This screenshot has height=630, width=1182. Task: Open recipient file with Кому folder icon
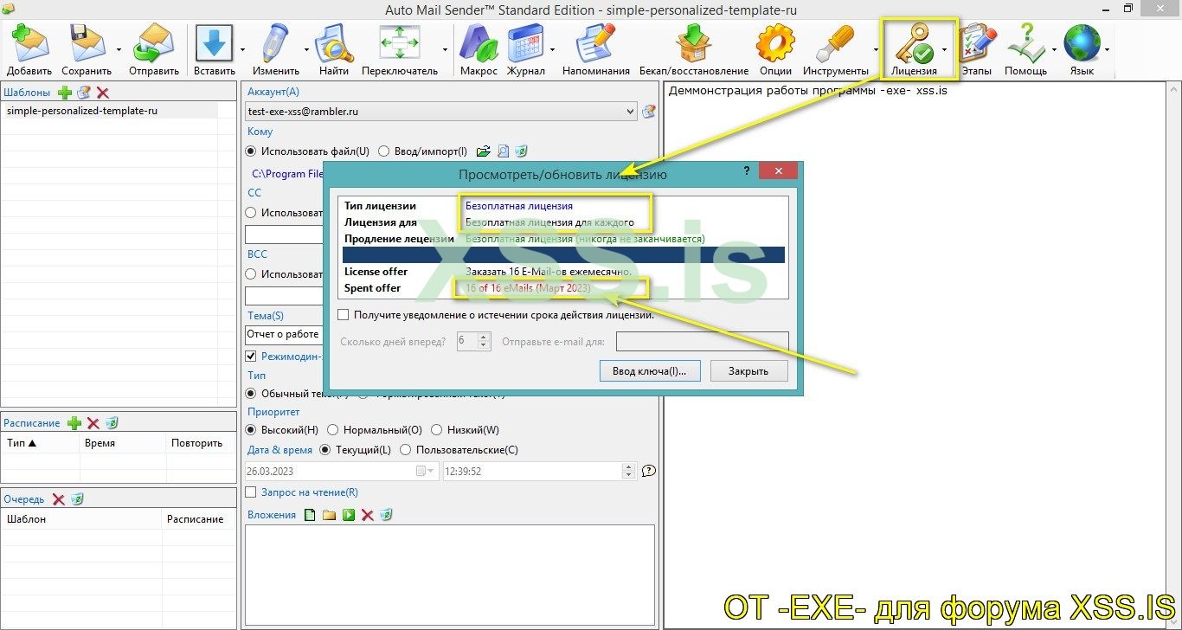(x=484, y=151)
